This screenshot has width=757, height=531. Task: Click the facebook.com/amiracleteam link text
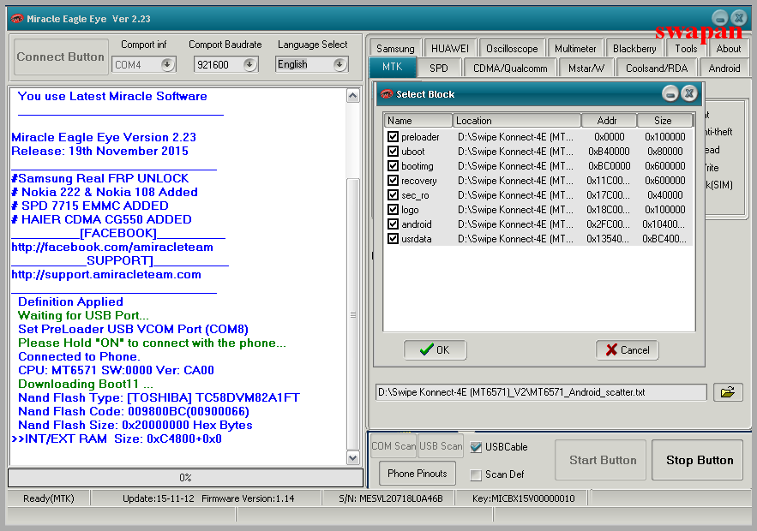(112, 247)
